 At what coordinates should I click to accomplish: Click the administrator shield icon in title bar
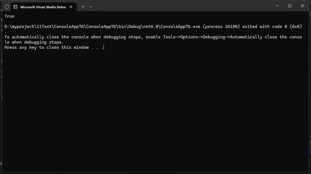(7, 7)
